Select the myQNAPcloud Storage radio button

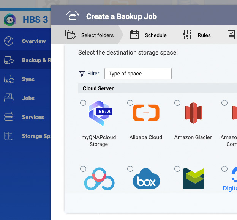pos(83,103)
